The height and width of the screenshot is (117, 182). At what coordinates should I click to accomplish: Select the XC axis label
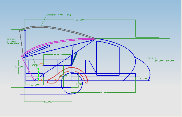coord(56,80)
